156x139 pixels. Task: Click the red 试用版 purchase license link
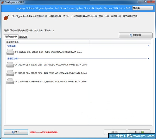(x=44, y=132)
